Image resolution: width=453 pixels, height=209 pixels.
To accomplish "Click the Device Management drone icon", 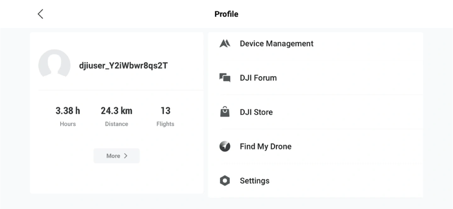I will pos(225,43).
